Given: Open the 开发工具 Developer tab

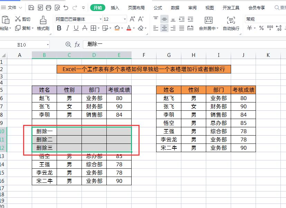Looking at the screenshot, I should point(231,8).
